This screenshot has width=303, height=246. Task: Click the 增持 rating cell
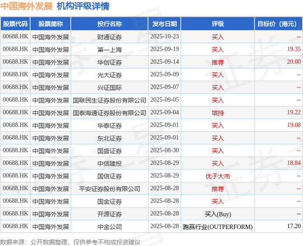click(x=218, y=113)
